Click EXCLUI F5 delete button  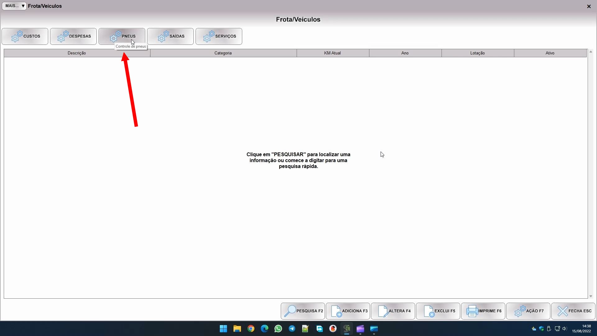[438, 311]
